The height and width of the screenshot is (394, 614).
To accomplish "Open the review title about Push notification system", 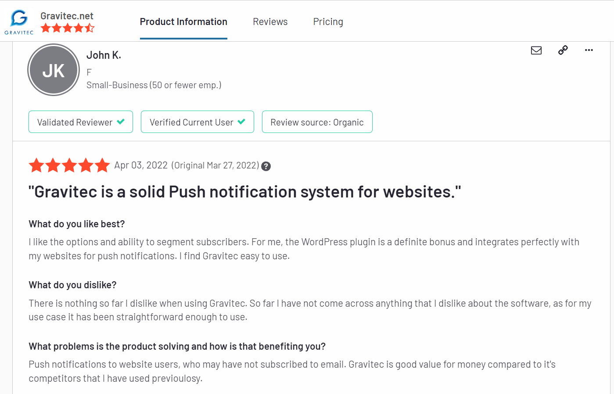I will tap(245, 192).
